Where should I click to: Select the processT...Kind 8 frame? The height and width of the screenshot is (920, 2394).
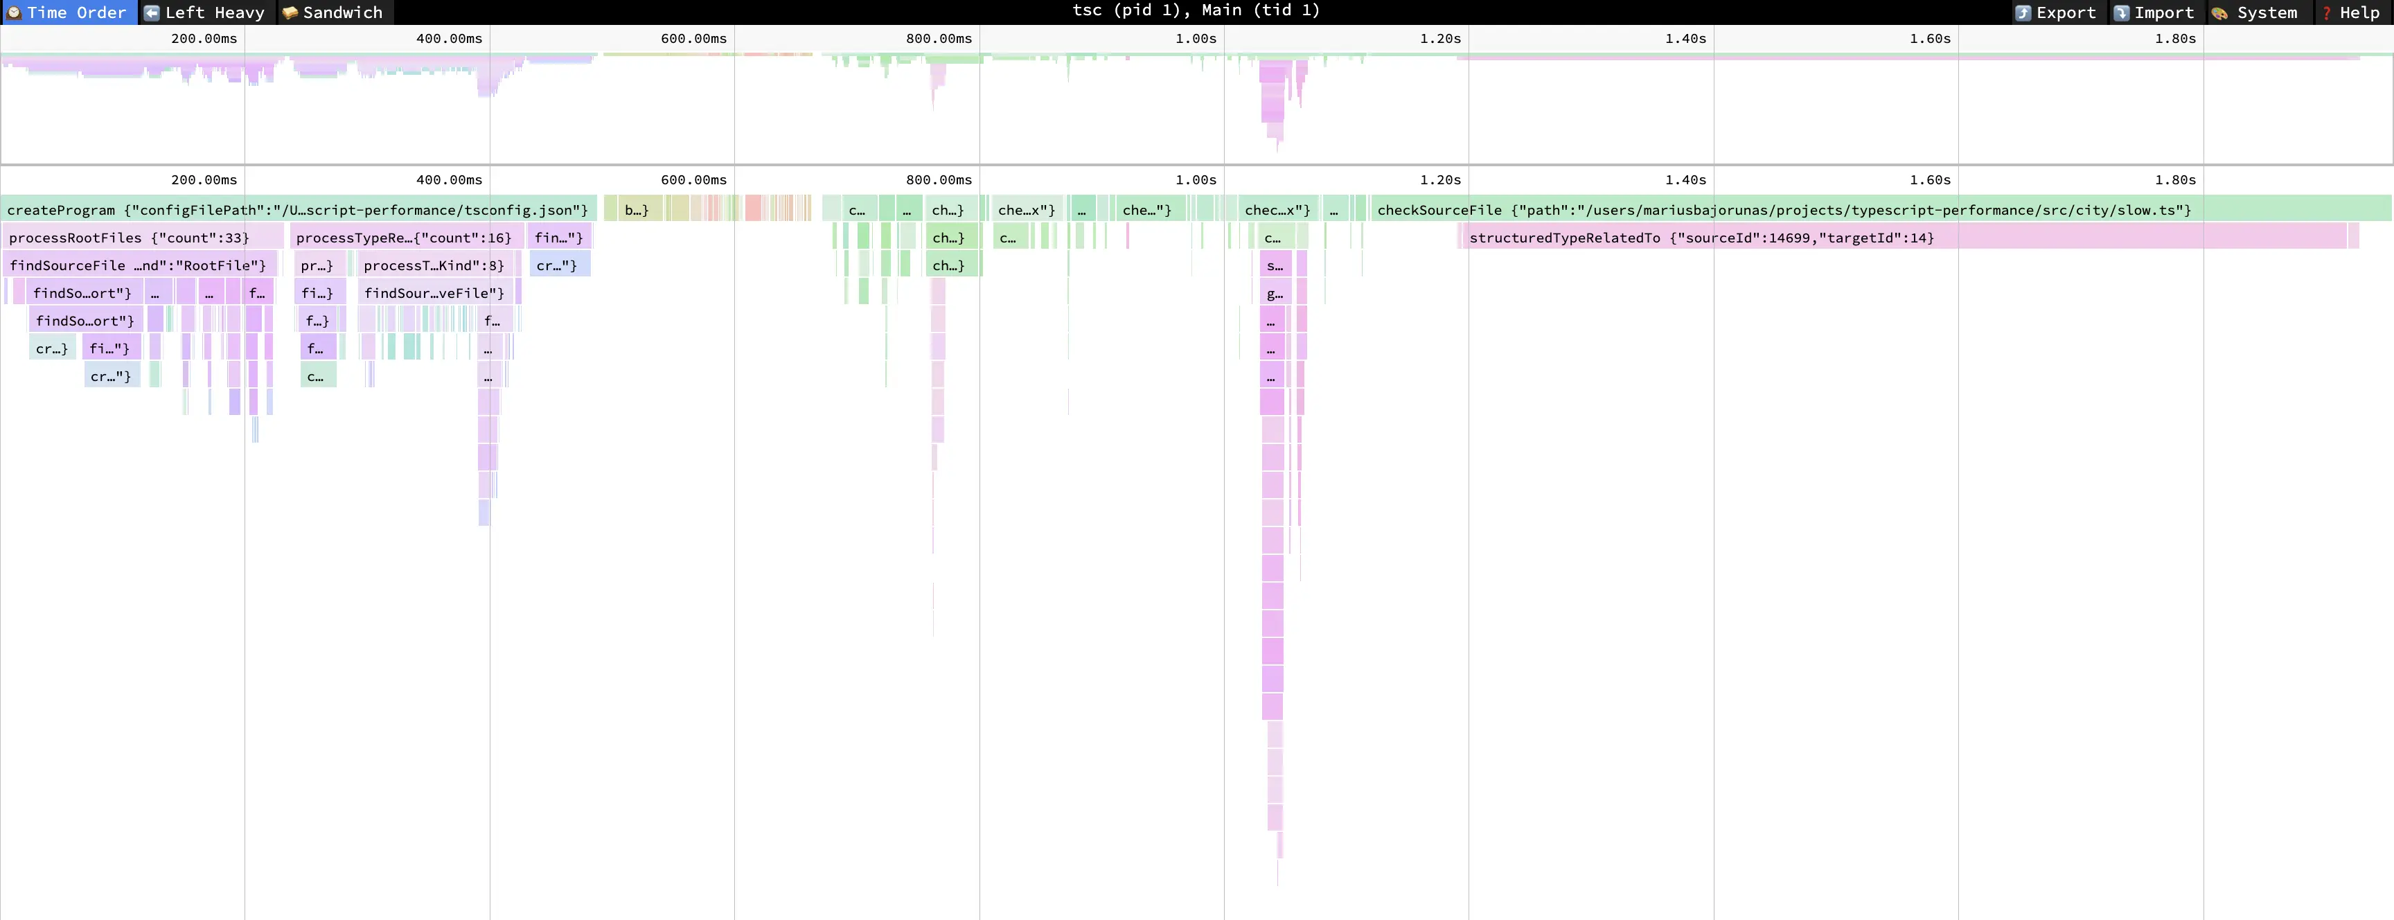[x=434, y=265]
